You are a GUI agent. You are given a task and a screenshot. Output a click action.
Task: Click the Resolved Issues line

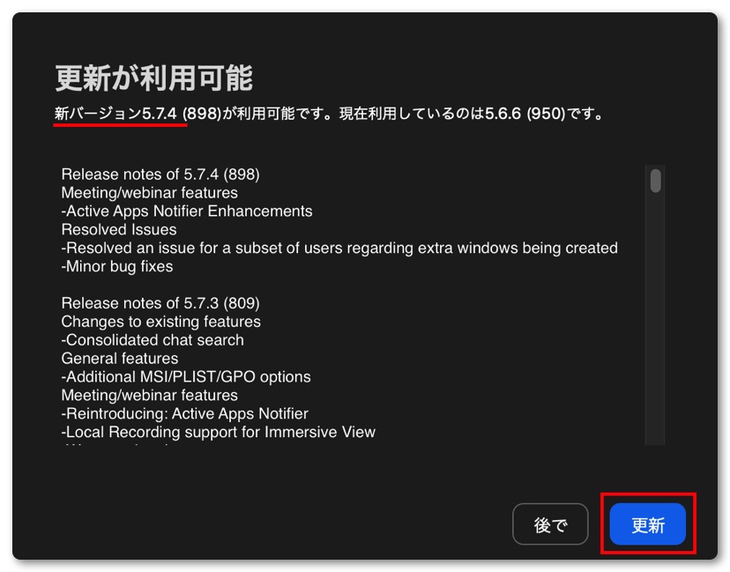point(119,229)
